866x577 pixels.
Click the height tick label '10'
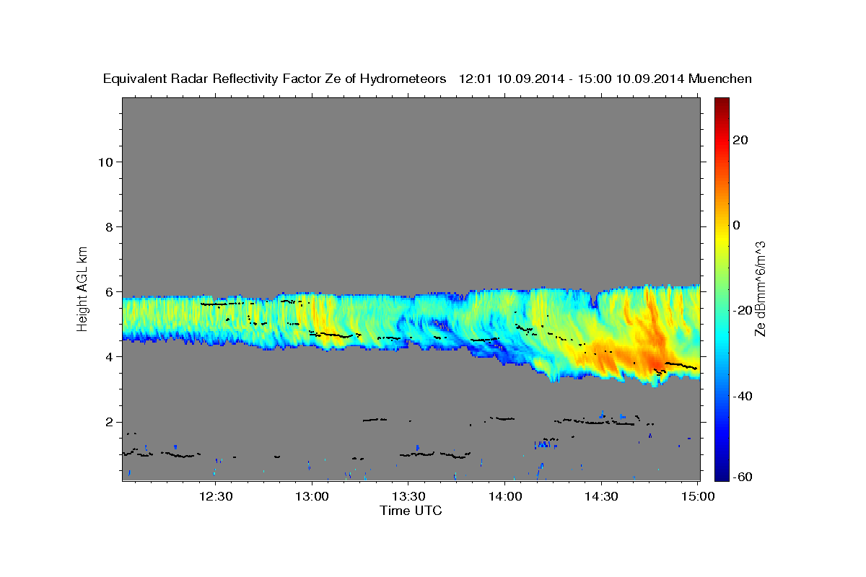coord(106,162)
